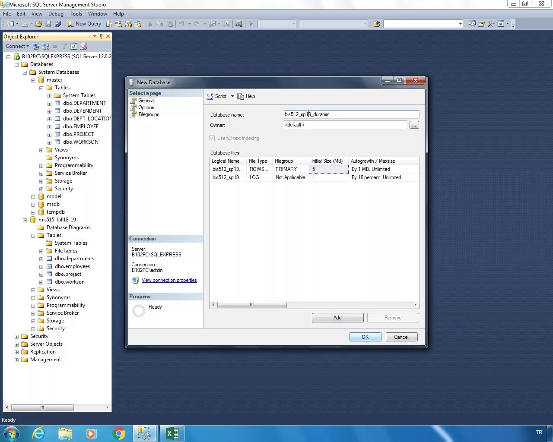Click the Open File folder icon in toolbar
553x442 pixels.
pyautogui.click(x=39, y=24)
